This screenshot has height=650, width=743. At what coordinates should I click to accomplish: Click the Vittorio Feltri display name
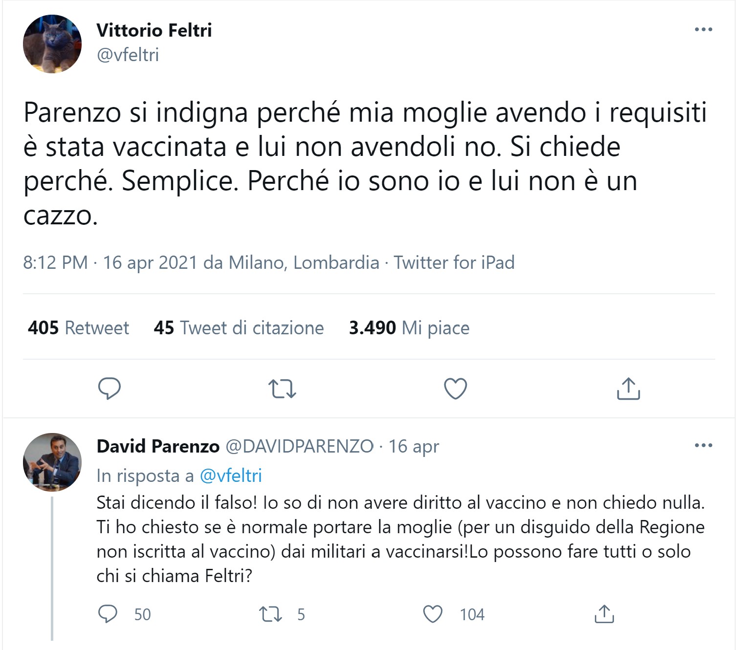(x=154, y=30)
